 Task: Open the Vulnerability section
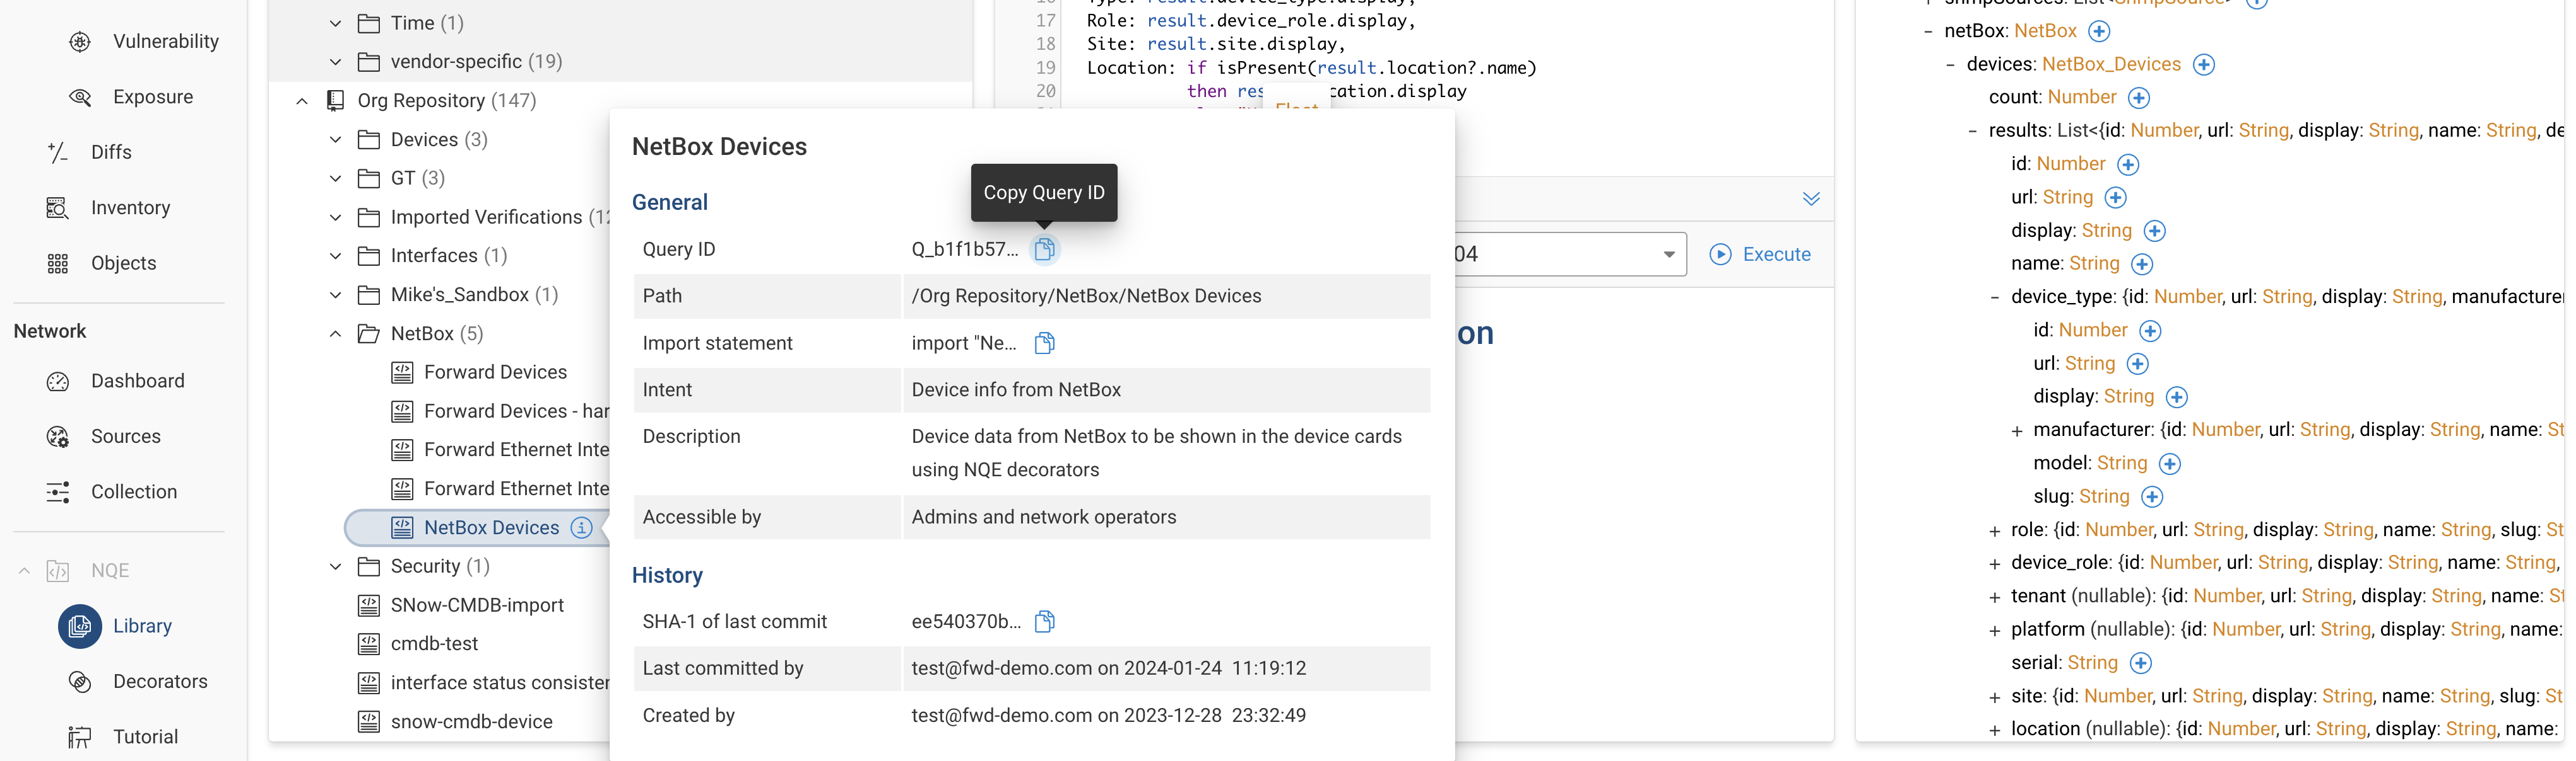[x=165, y=41]
